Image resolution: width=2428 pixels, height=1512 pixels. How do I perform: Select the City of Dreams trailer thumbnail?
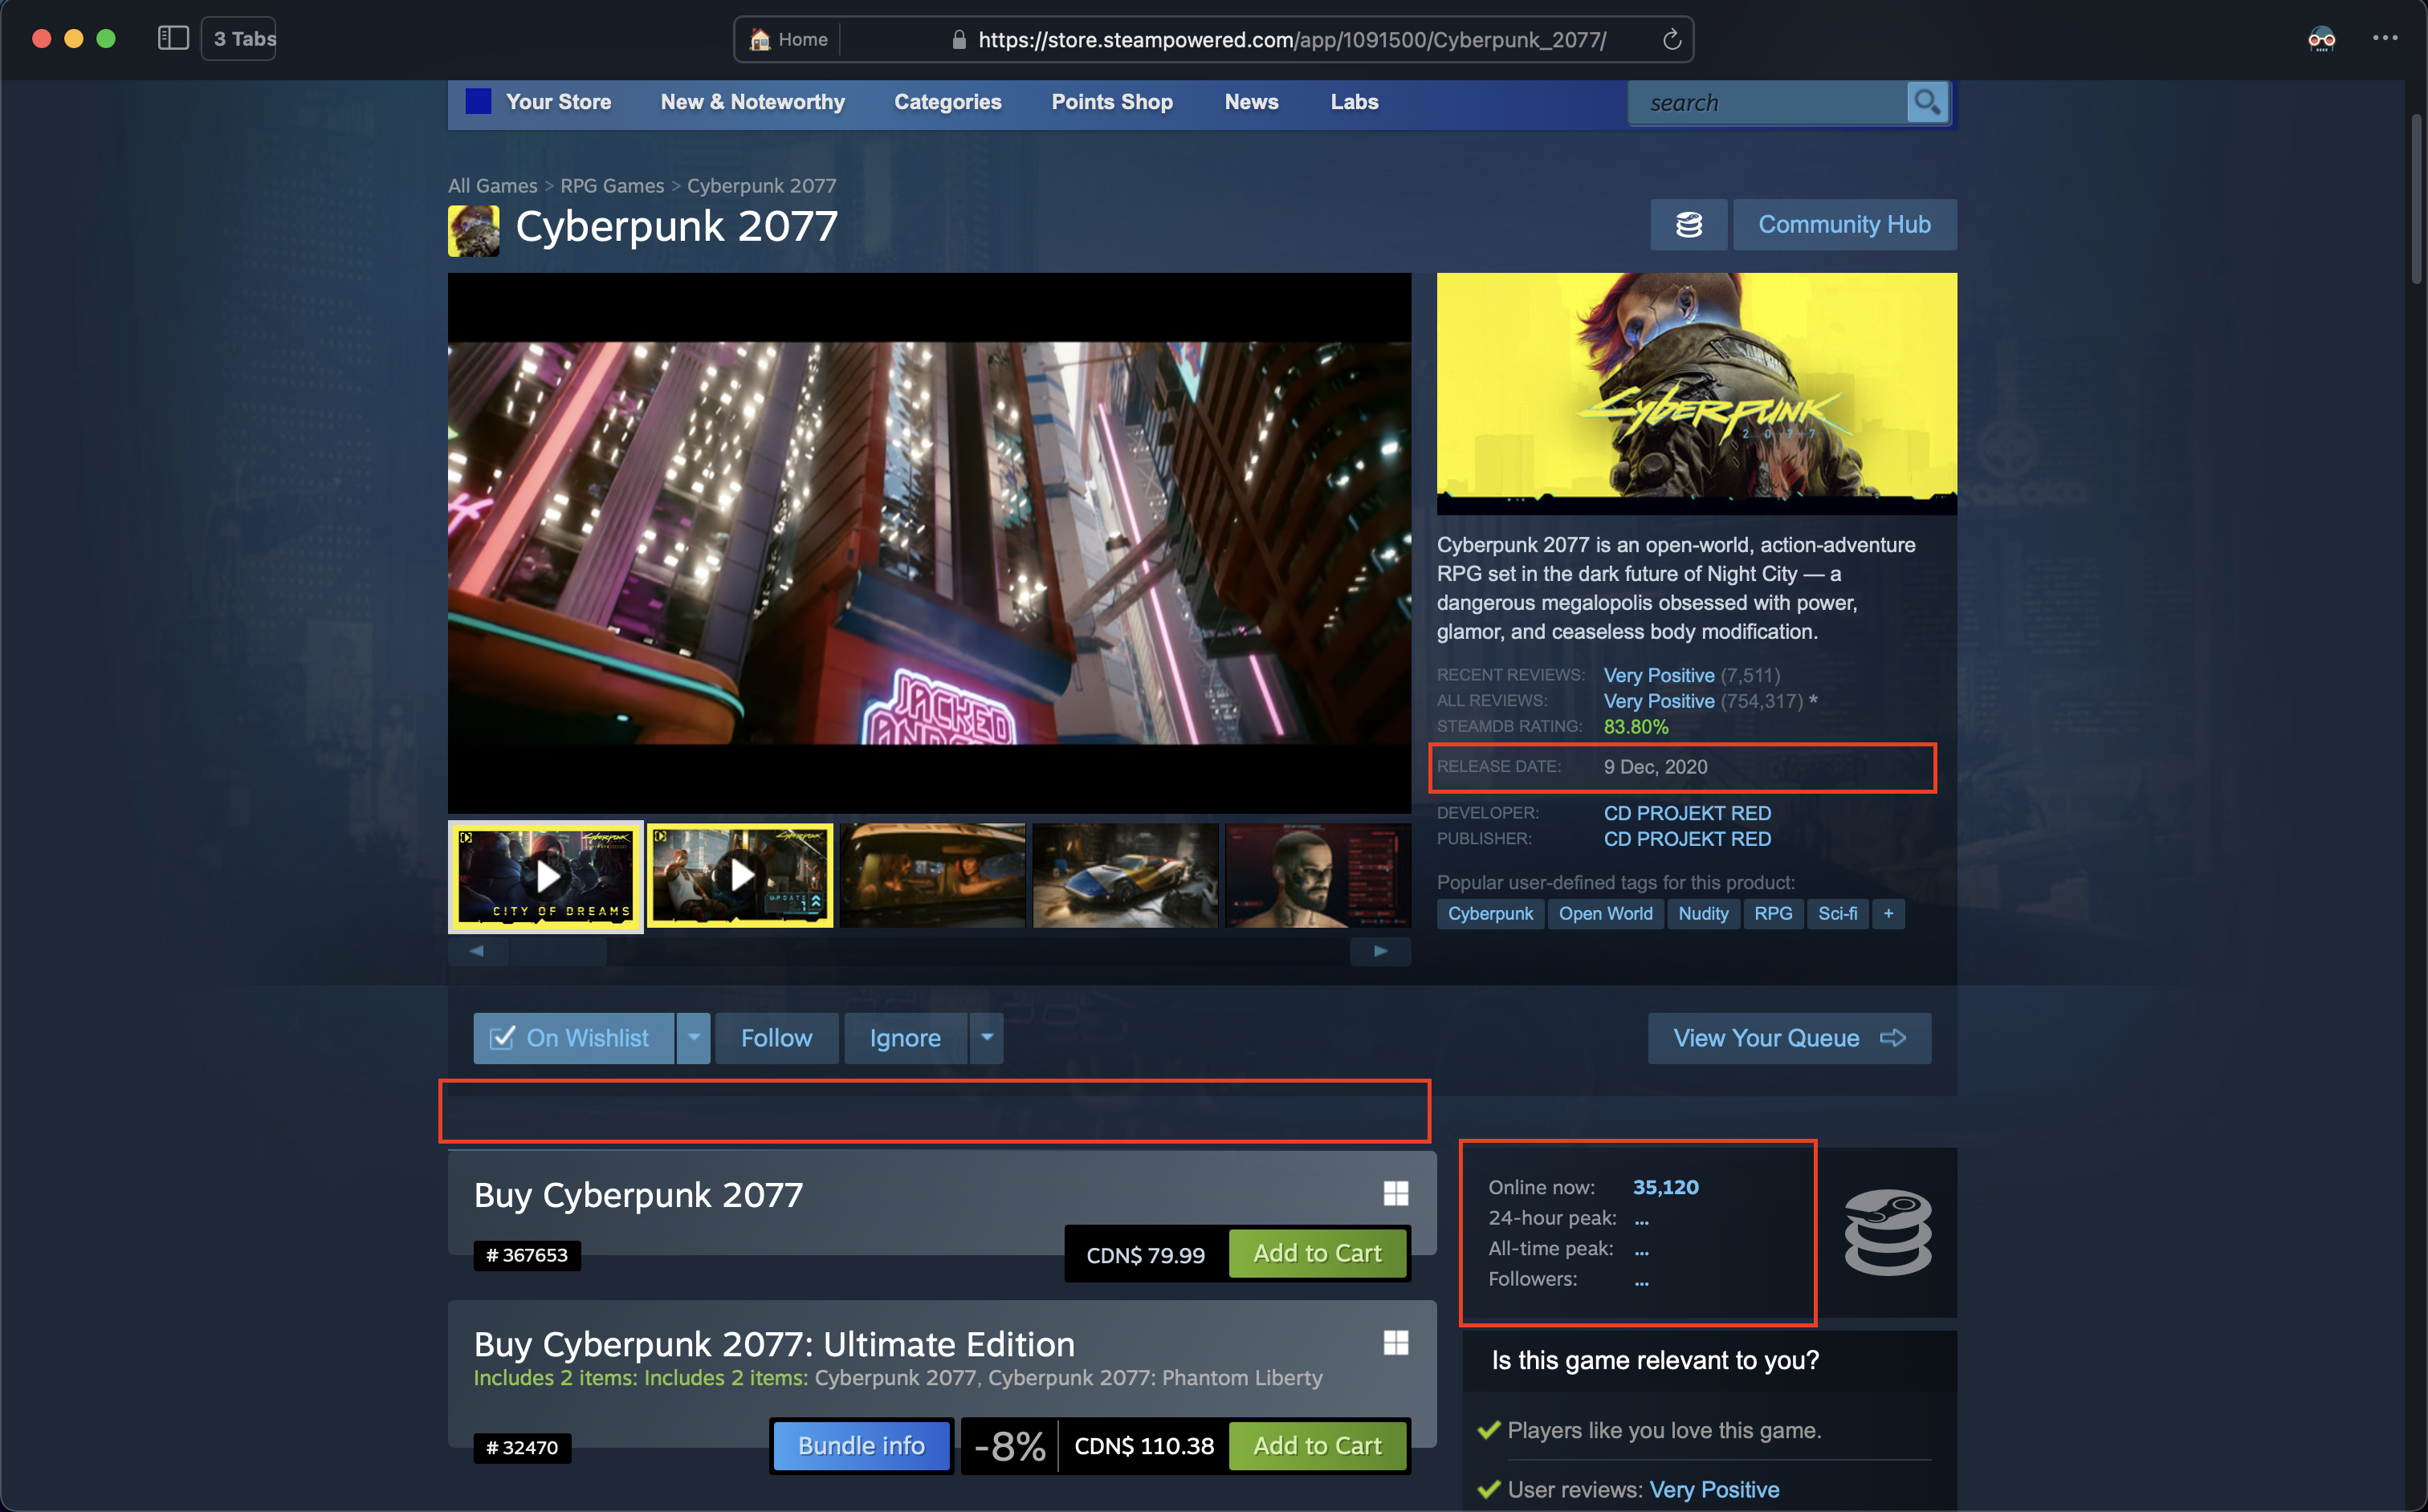pos(545,876)
